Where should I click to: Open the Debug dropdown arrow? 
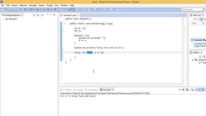click(28, 9)
